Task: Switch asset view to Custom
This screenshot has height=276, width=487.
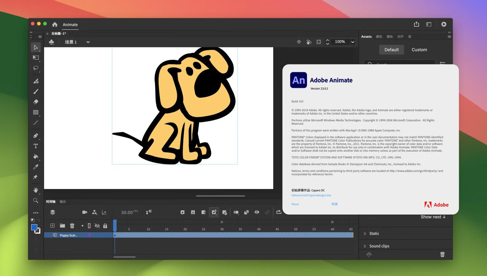Action: 419,50
